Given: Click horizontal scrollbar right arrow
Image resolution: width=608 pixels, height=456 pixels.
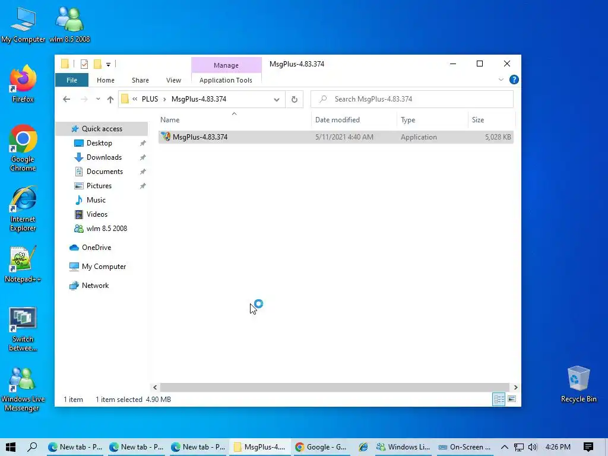Looking at the screenshot, I should pos(515,387).
